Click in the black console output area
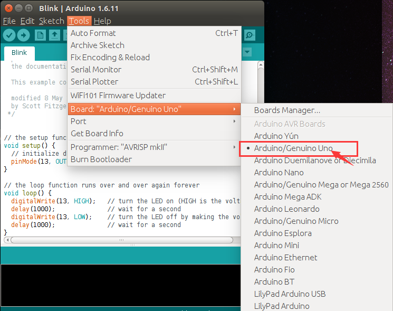The width and height of the screenshot is (393, 311). point(121,285)
